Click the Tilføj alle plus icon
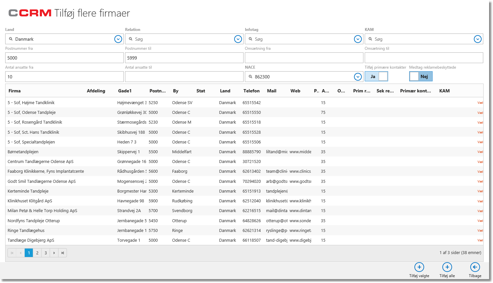This screenshot has width=493, height=283. point(447,267)
